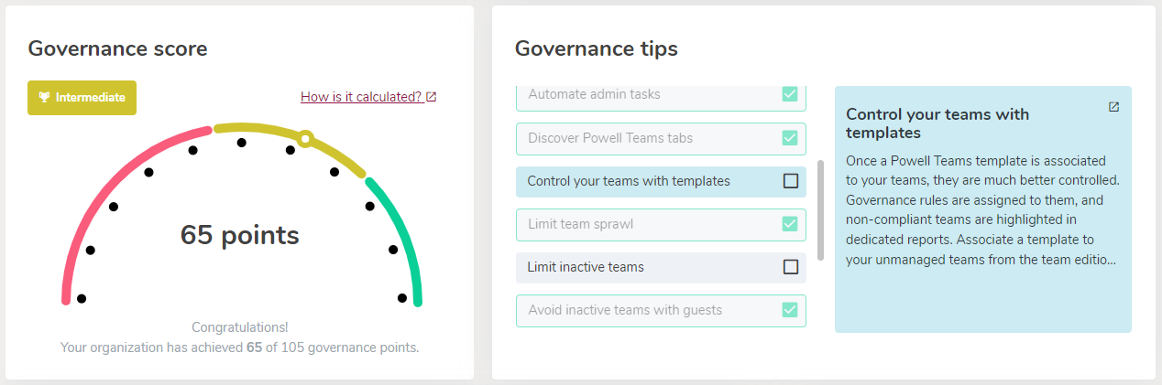Click the gauge score marker circle
This screenshot has height=385, width=1162.
306,139
